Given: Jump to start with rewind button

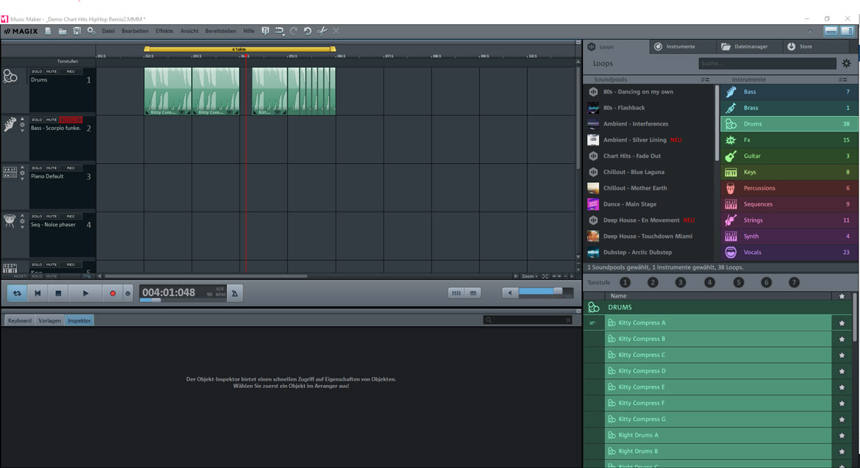Looking at the screenshot, I should (x=37, y=293).
